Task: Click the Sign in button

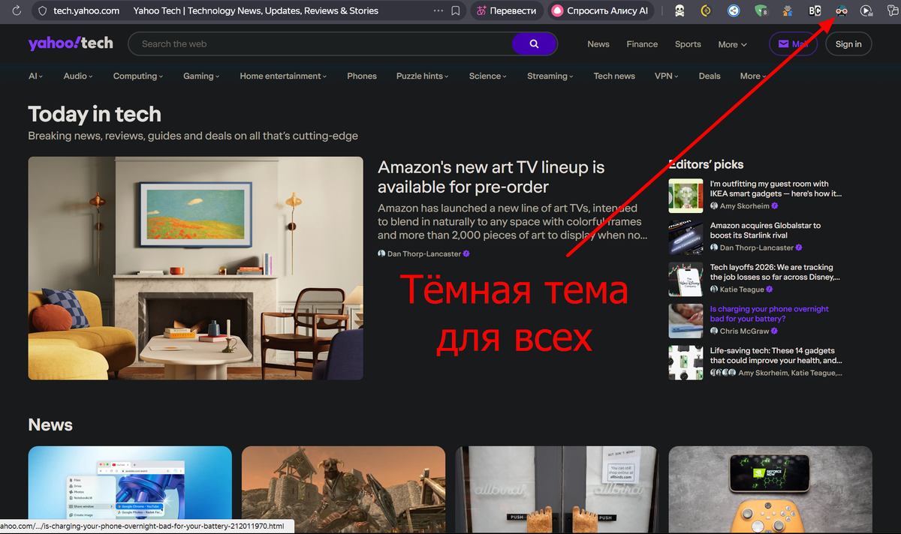Action: click(848, 44)
